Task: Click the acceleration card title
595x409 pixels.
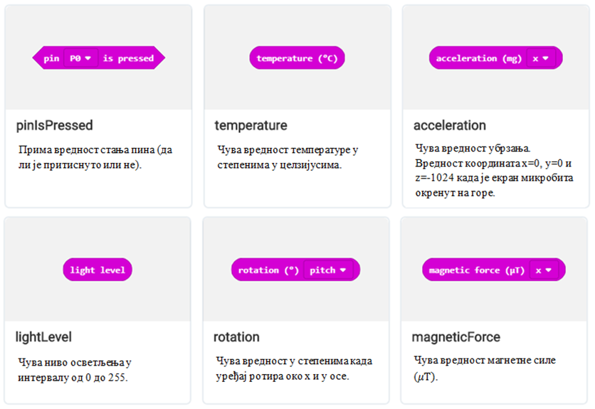Action: pyautogui.click(x=450, y=125)
